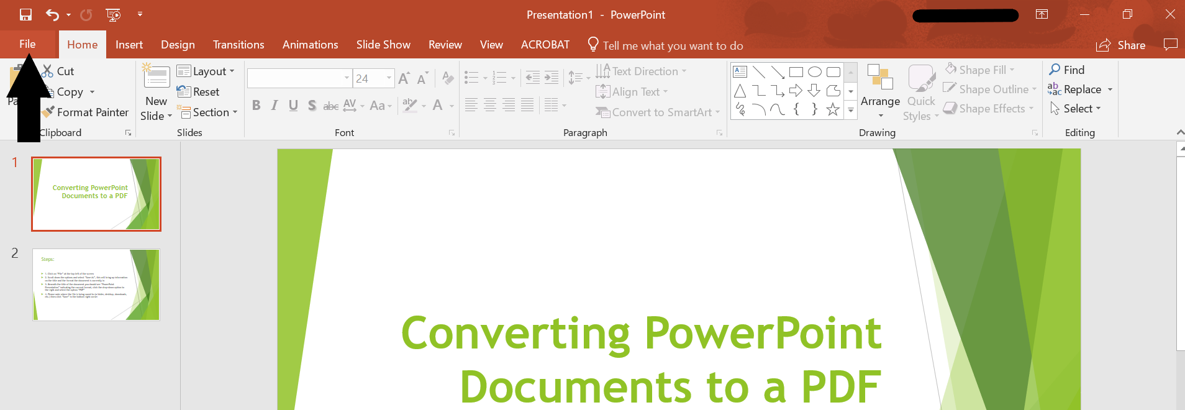The image size is (1185, 410).
Task: Click the New Slide icon
Action: point(157,78)
